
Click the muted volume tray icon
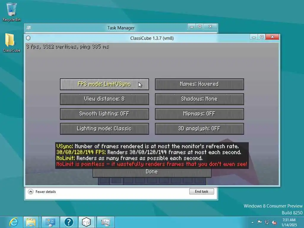(x=274, y=223)
